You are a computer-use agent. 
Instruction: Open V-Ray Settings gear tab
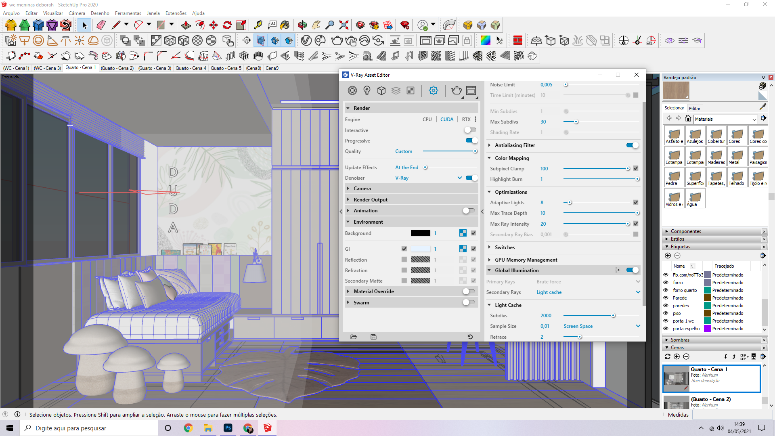[x=434, y=90]
